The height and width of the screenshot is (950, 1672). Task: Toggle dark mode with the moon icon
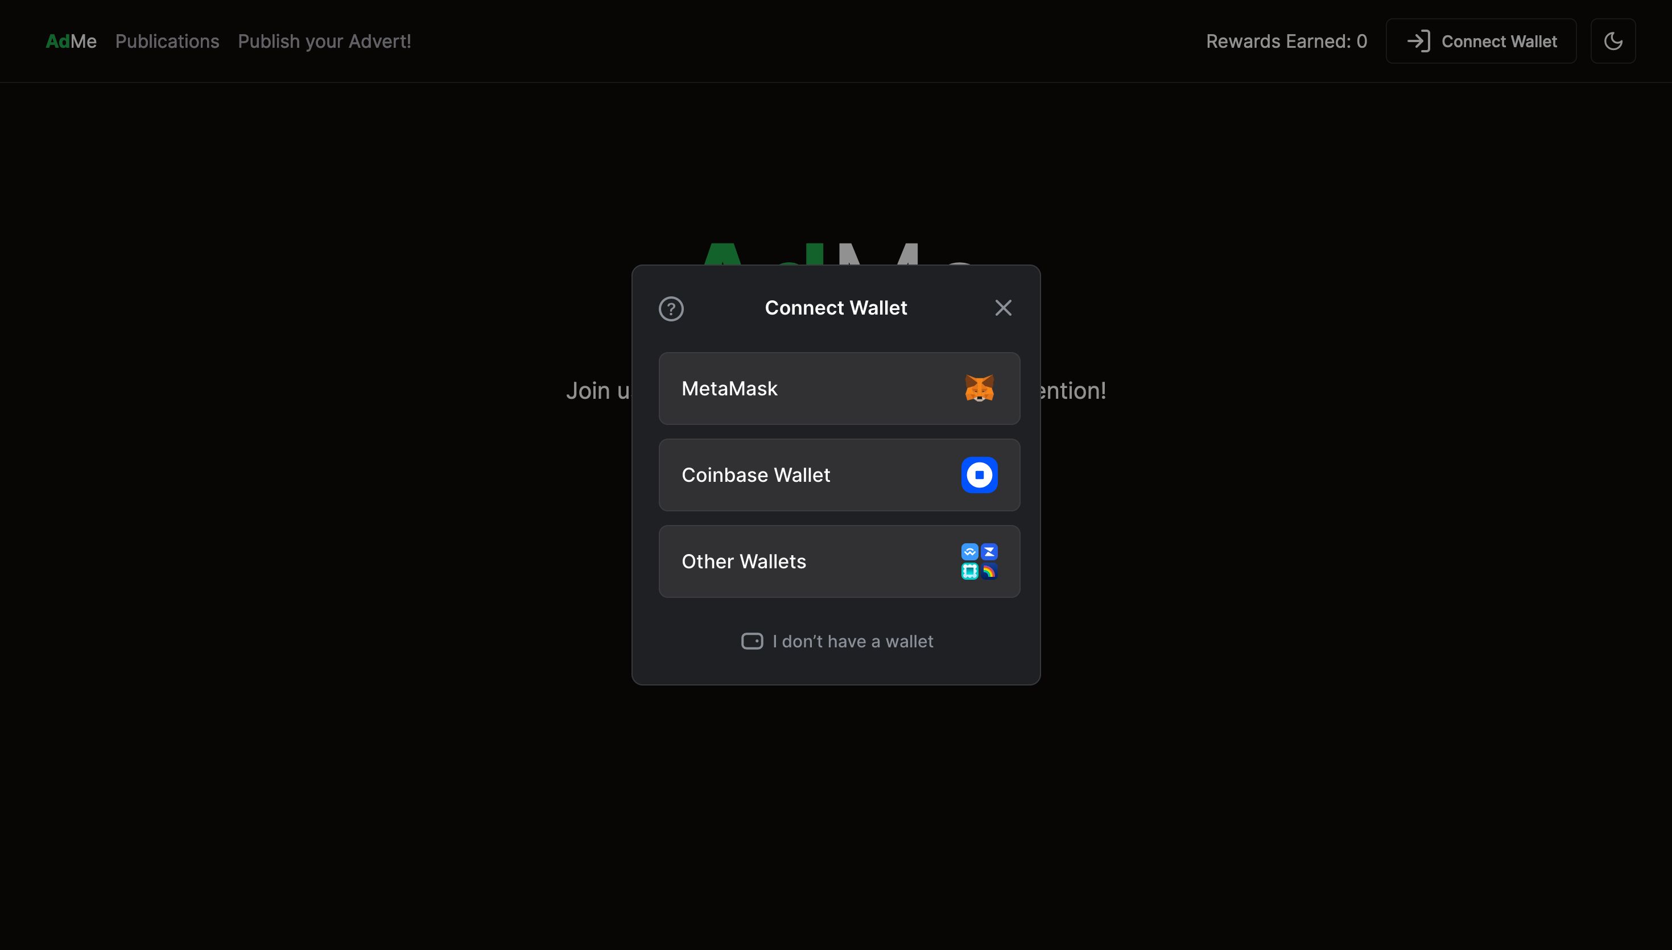click(1613, 41)
